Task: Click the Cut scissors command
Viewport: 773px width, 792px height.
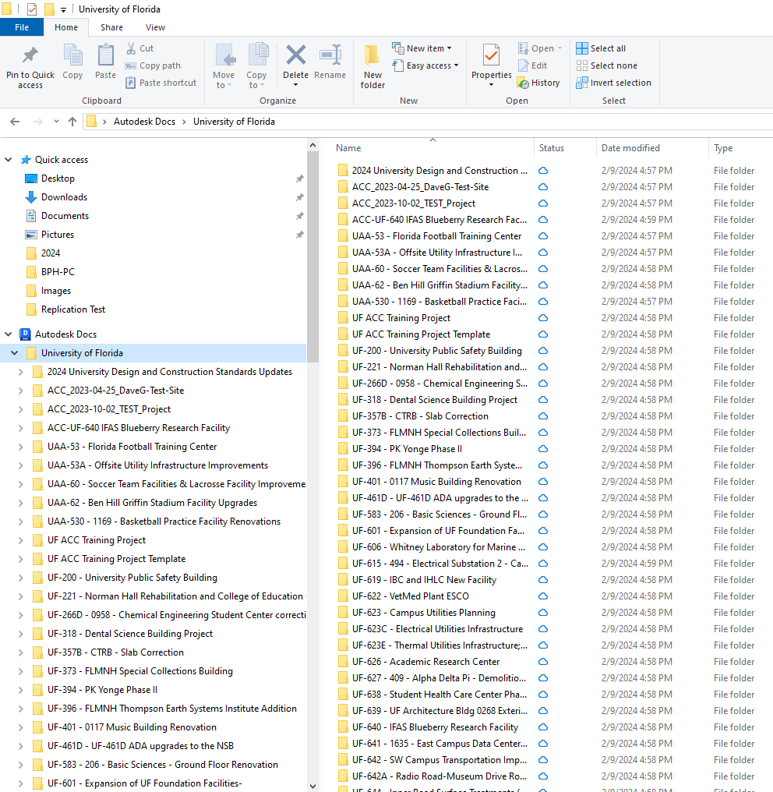Action: [139, 48]
